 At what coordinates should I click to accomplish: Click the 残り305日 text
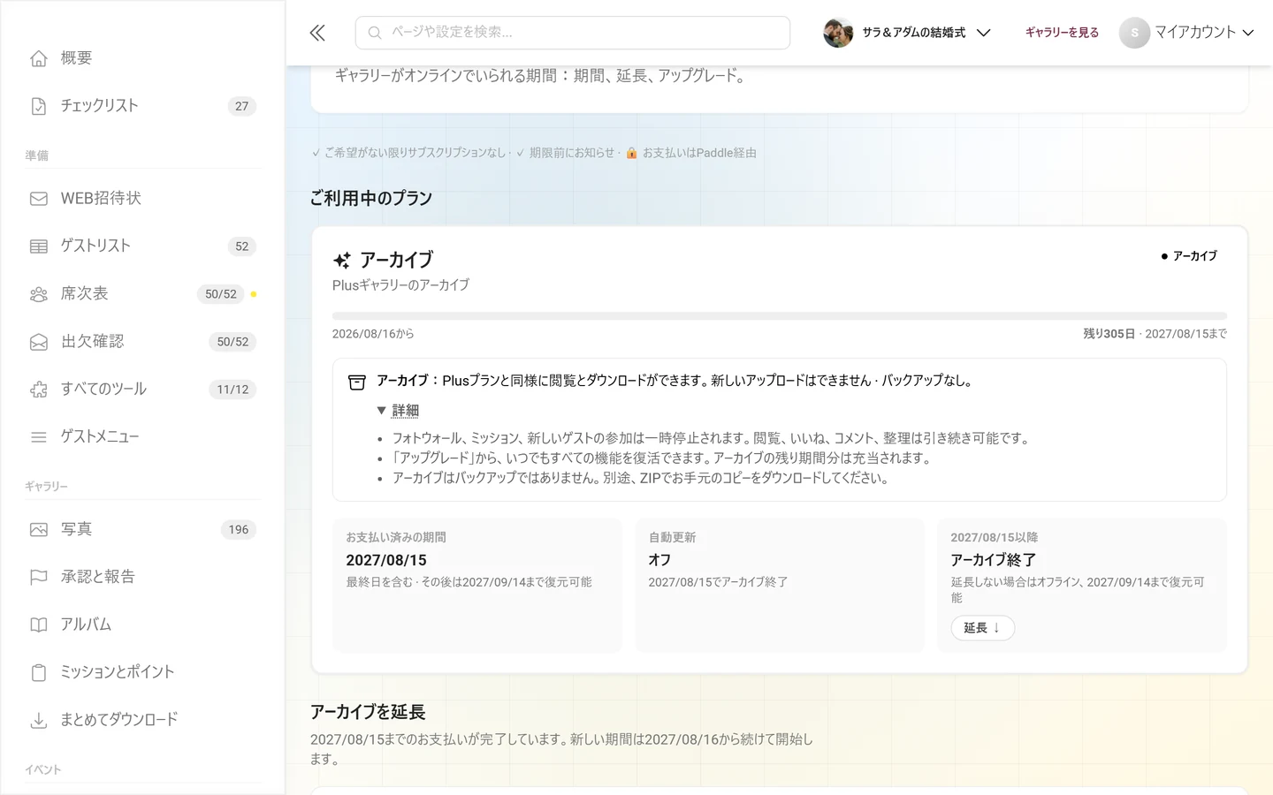(1109, 334)
